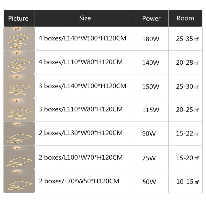The height and width of the screenshot is (206, 206).
Task: Click the 4 boxes L140 lamp thumbnail
Action: coord(19,38)
